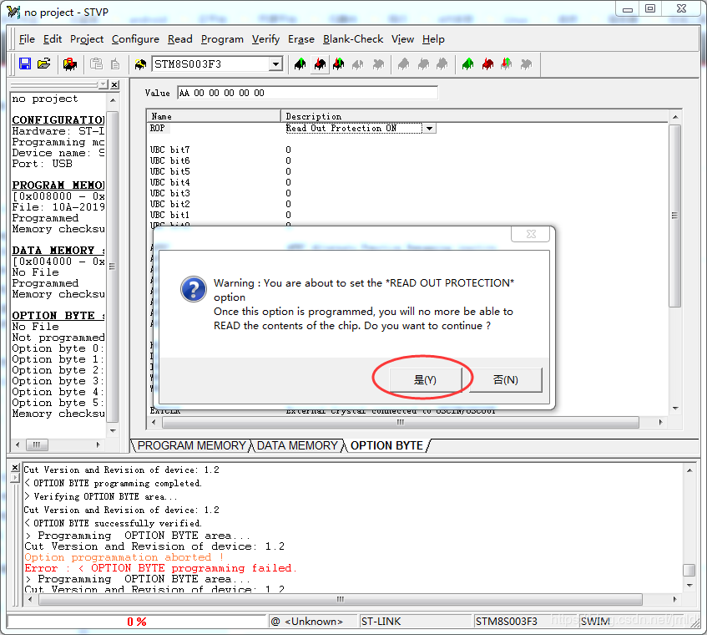Click greyed Erase current tab chip icon
This screenshot has width=707, height=635.
358,64
